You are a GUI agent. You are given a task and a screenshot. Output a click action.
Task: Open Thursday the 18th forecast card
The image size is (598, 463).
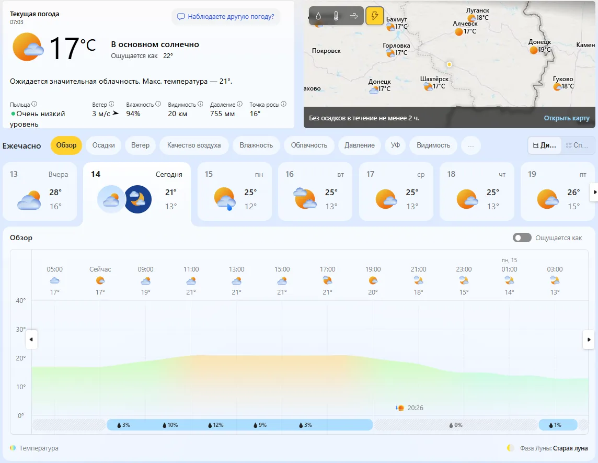click(x=477, y=191)
